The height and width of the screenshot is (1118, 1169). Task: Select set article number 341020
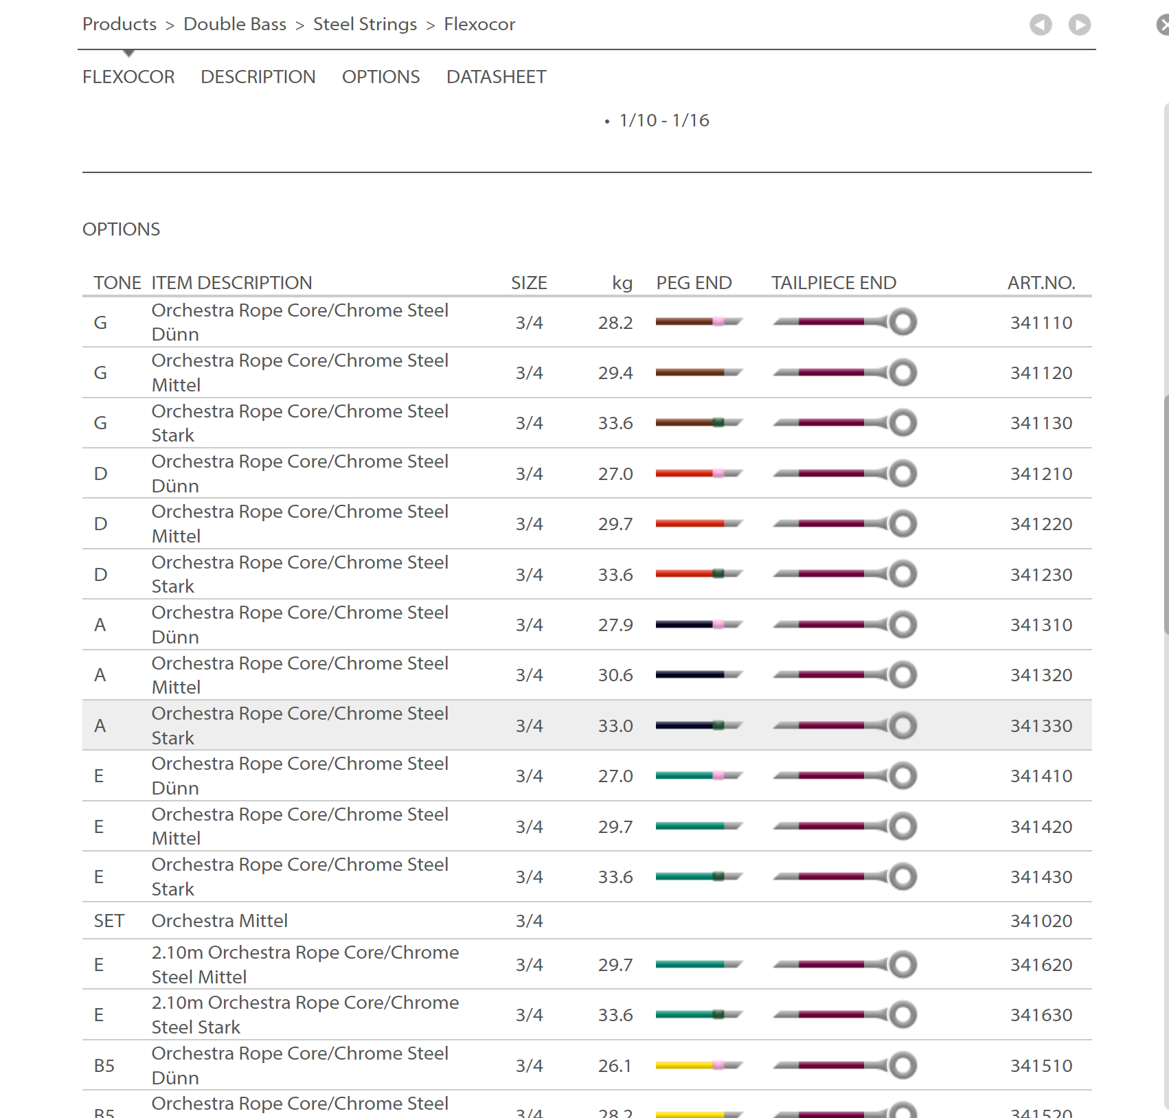pyautogui.click(x=1041, y=921)
